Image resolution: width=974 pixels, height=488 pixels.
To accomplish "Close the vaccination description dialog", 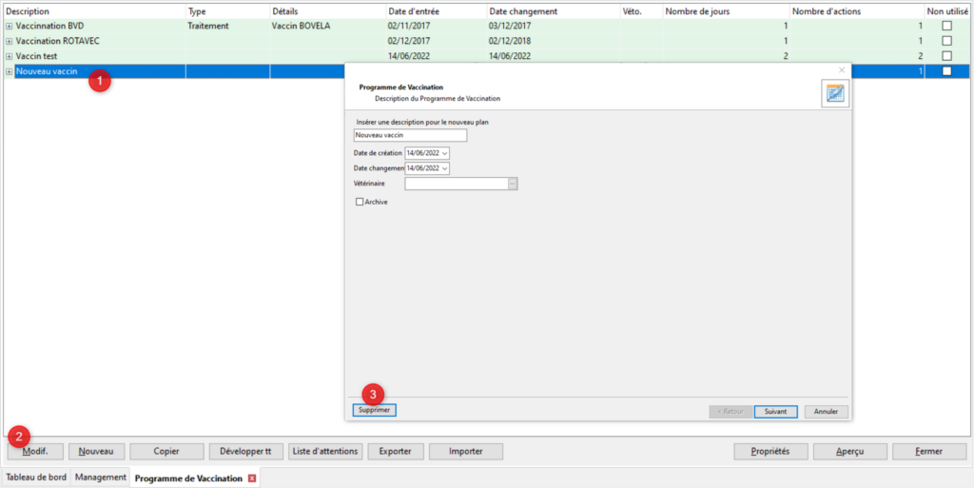I will coord(841,69).
